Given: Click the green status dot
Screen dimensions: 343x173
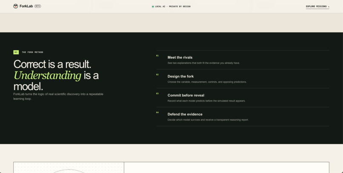Looking at the screenshot, I should [x=153, y=6].
